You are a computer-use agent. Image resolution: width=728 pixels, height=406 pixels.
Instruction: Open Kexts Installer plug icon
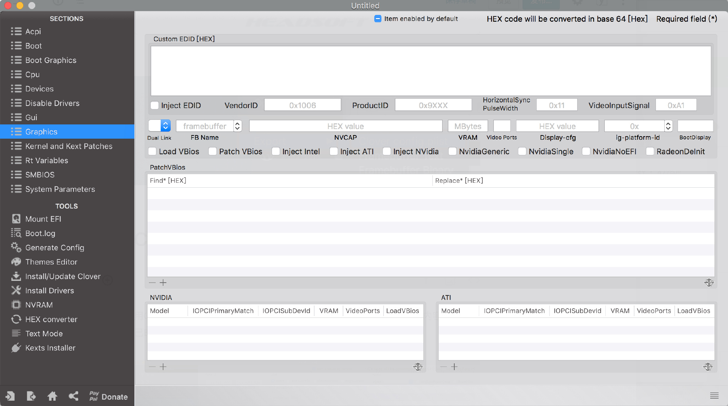(x=16, y=348)
